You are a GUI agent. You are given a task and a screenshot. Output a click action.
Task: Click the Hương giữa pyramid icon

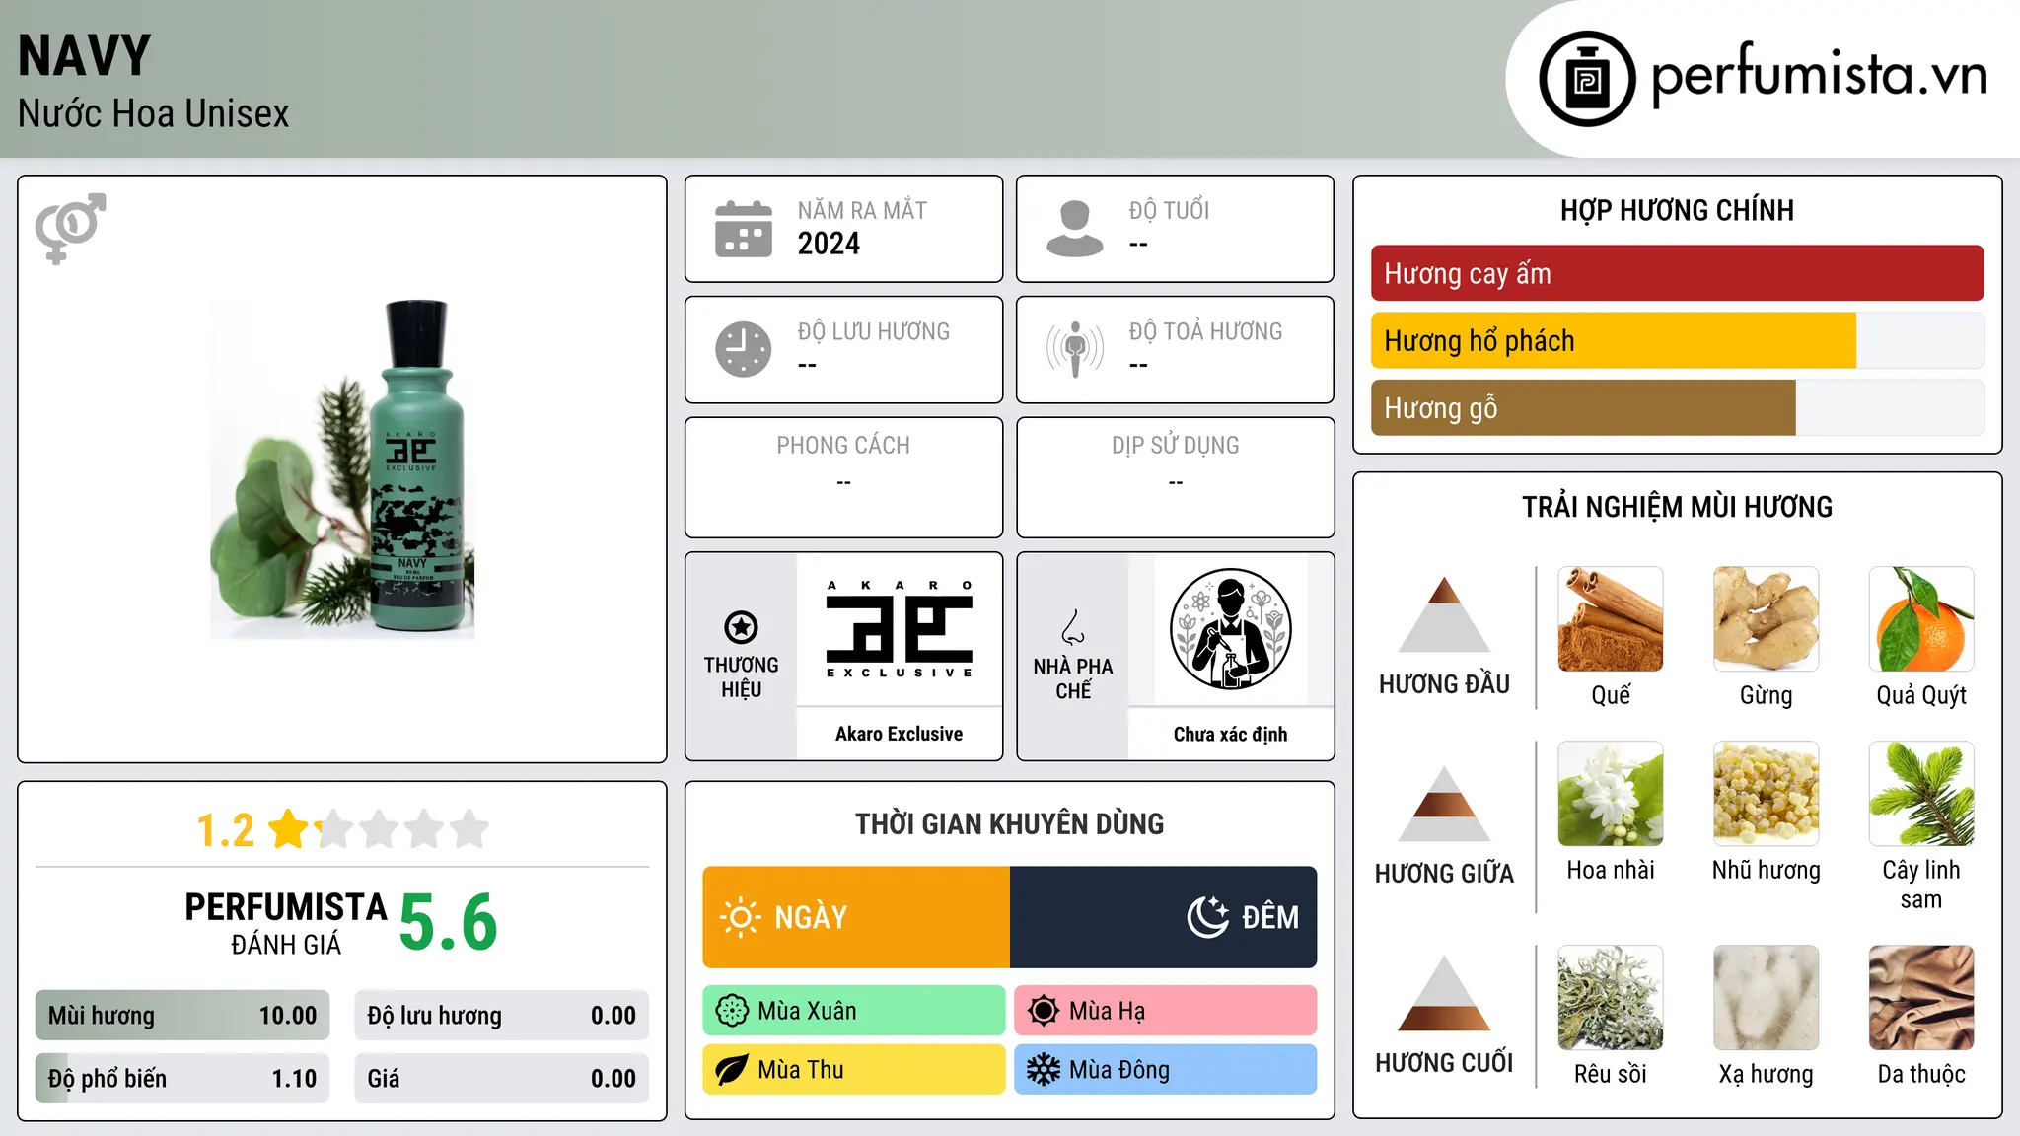(1444, 804)
